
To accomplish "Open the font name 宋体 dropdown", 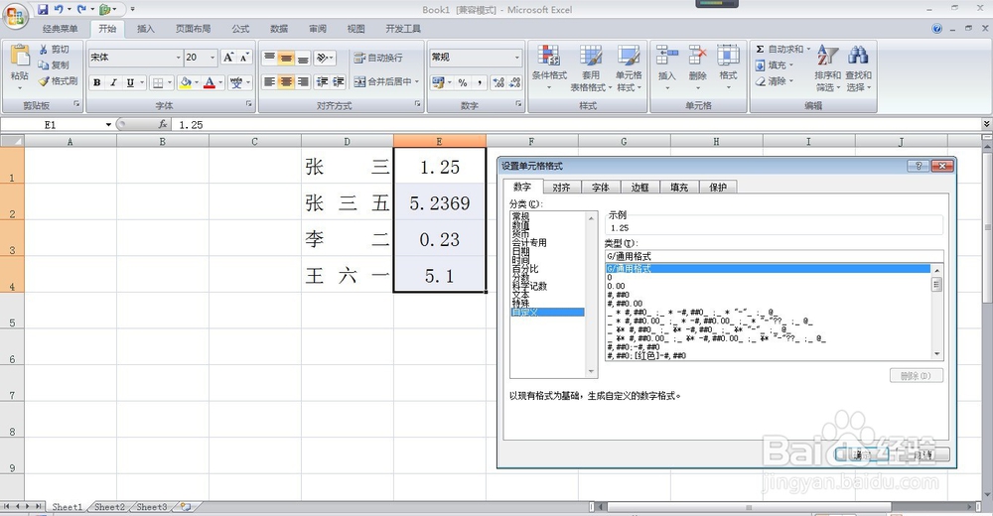I will 178,58.
